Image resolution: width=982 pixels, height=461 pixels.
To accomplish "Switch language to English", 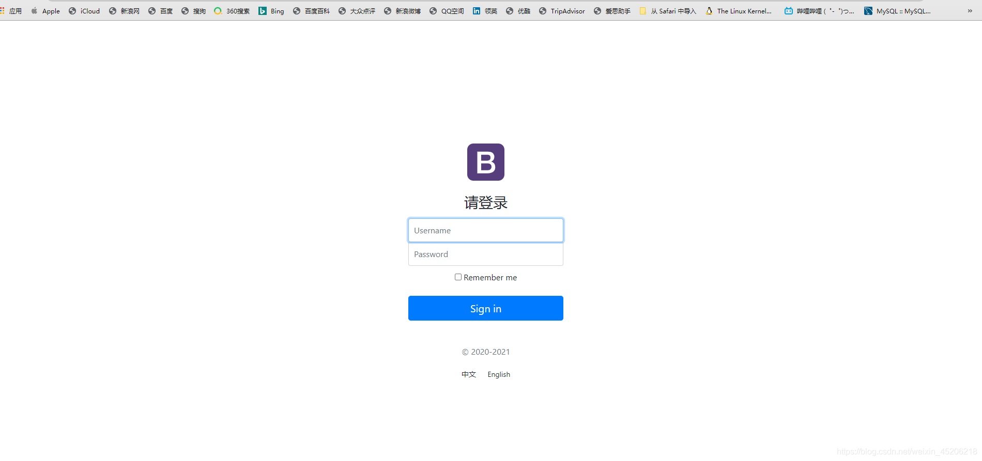I will coord(499,374).
